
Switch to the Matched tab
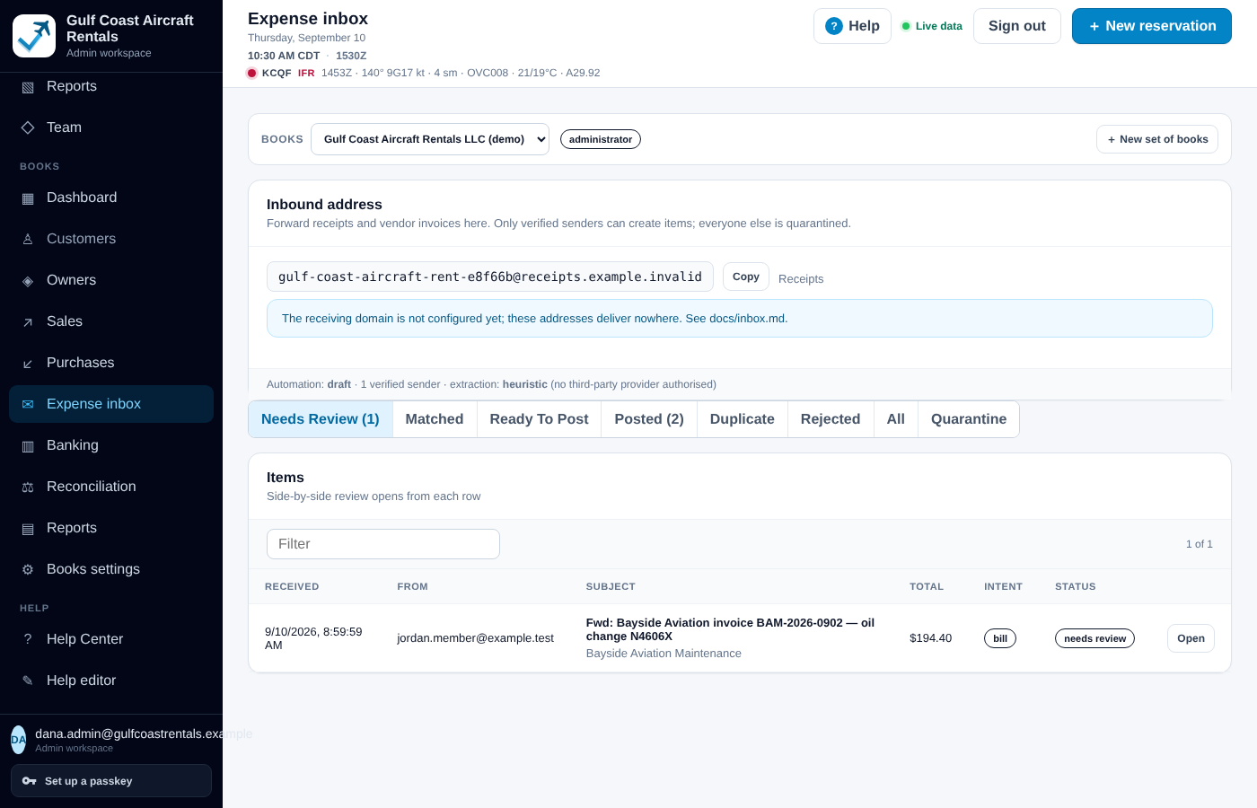(x=435, y=419)
